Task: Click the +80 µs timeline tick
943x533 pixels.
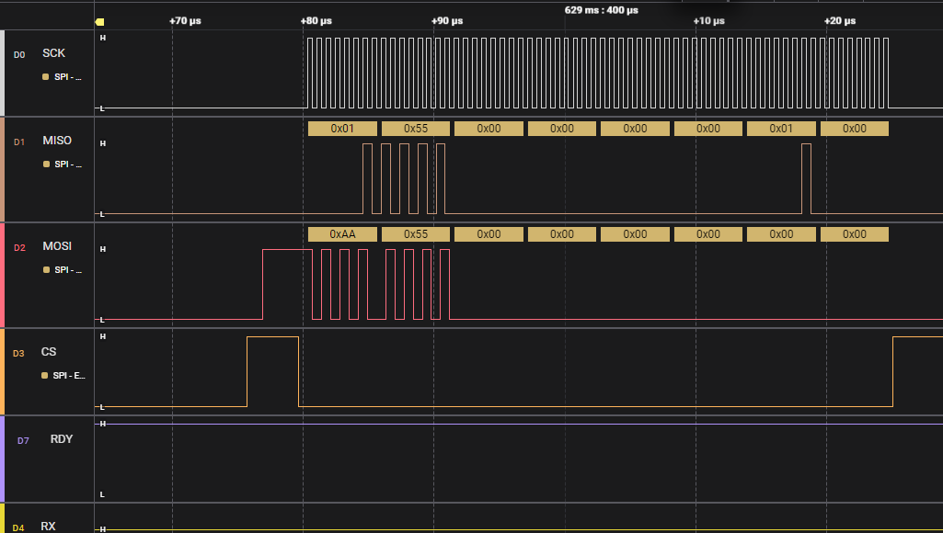Action: tap(316, 20)
